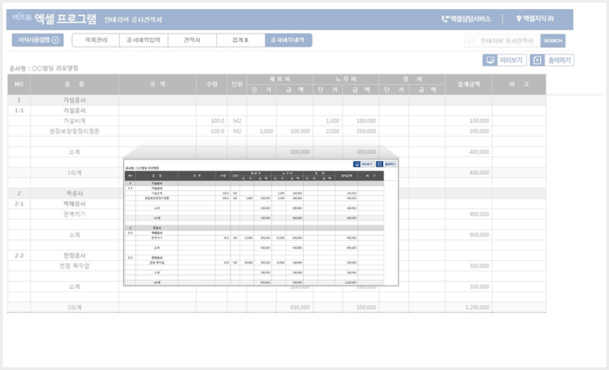Click the 공사명 : ○○빌딩 리모델링 label

tap(43, 68)
